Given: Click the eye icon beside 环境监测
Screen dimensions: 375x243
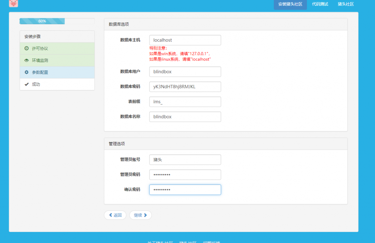Looking at the screenshot, I should tap(26, 60).
